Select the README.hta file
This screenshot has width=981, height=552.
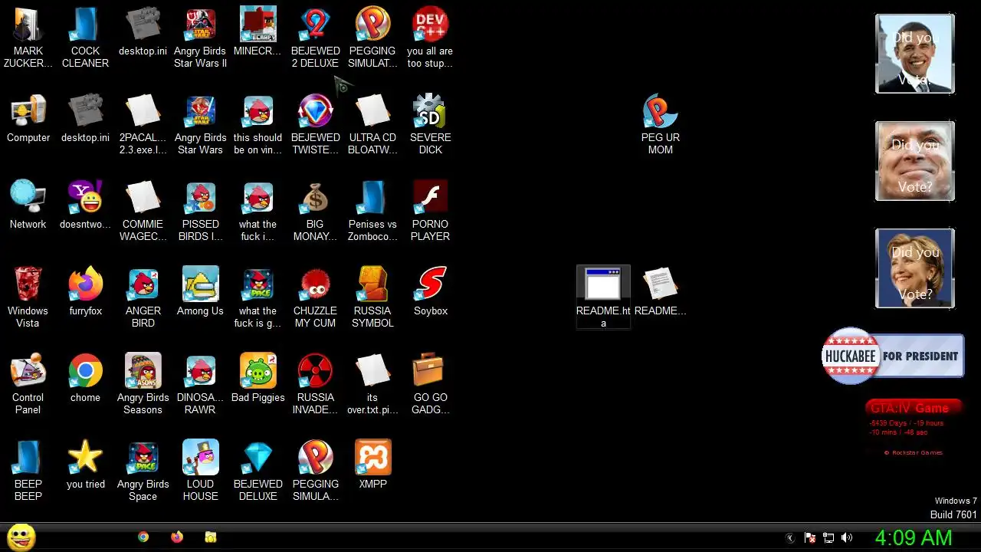tap(603, 297)
